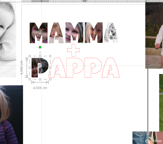Screen dimensions: 163x144
Task: Click the 4,590 cm height label
Action: point(22,68)
